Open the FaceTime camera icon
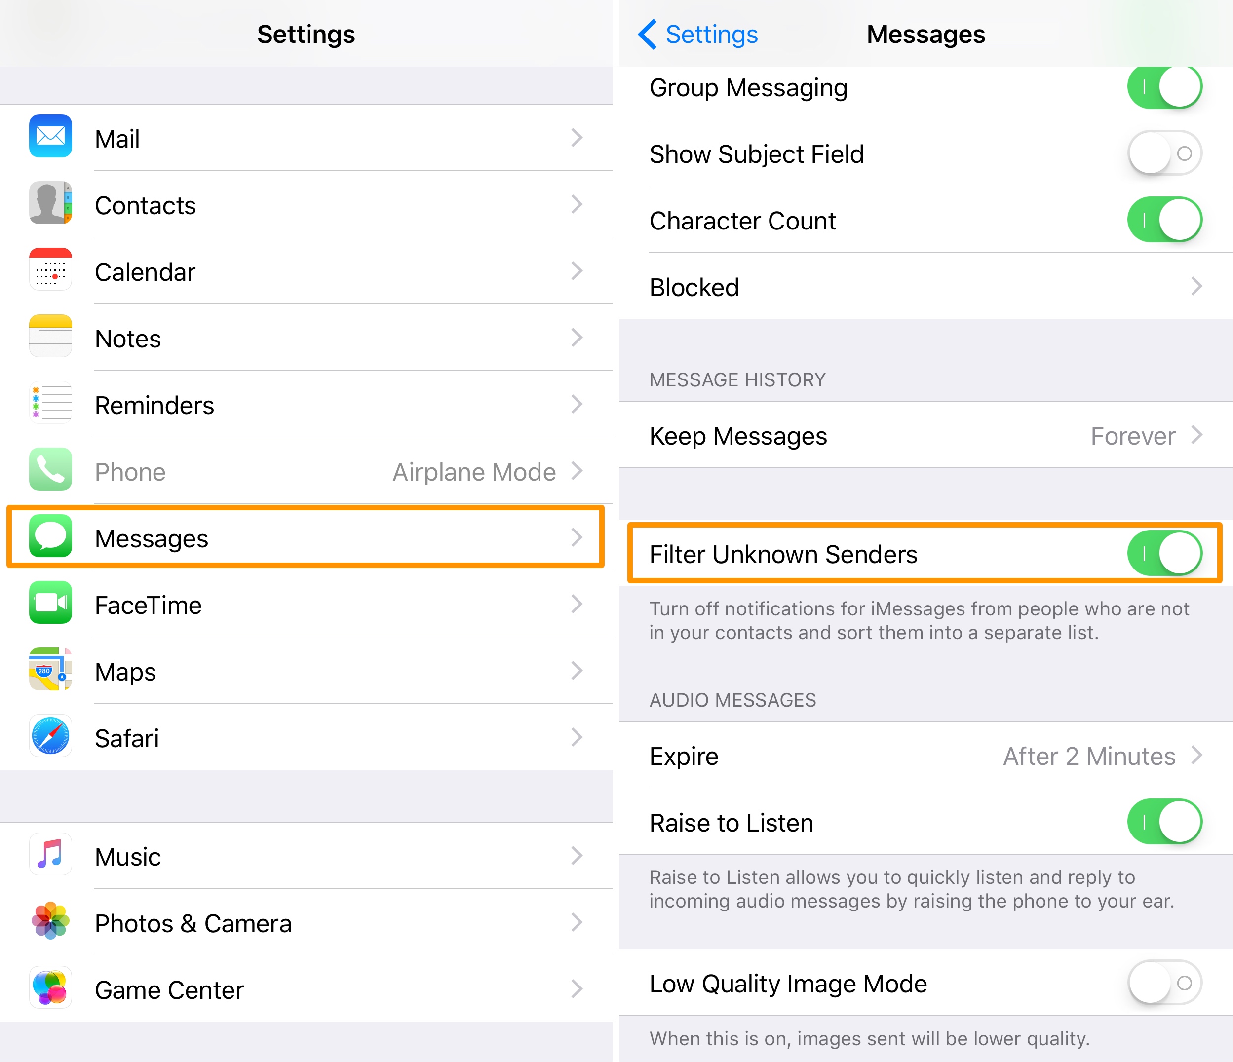 [50, 603]
